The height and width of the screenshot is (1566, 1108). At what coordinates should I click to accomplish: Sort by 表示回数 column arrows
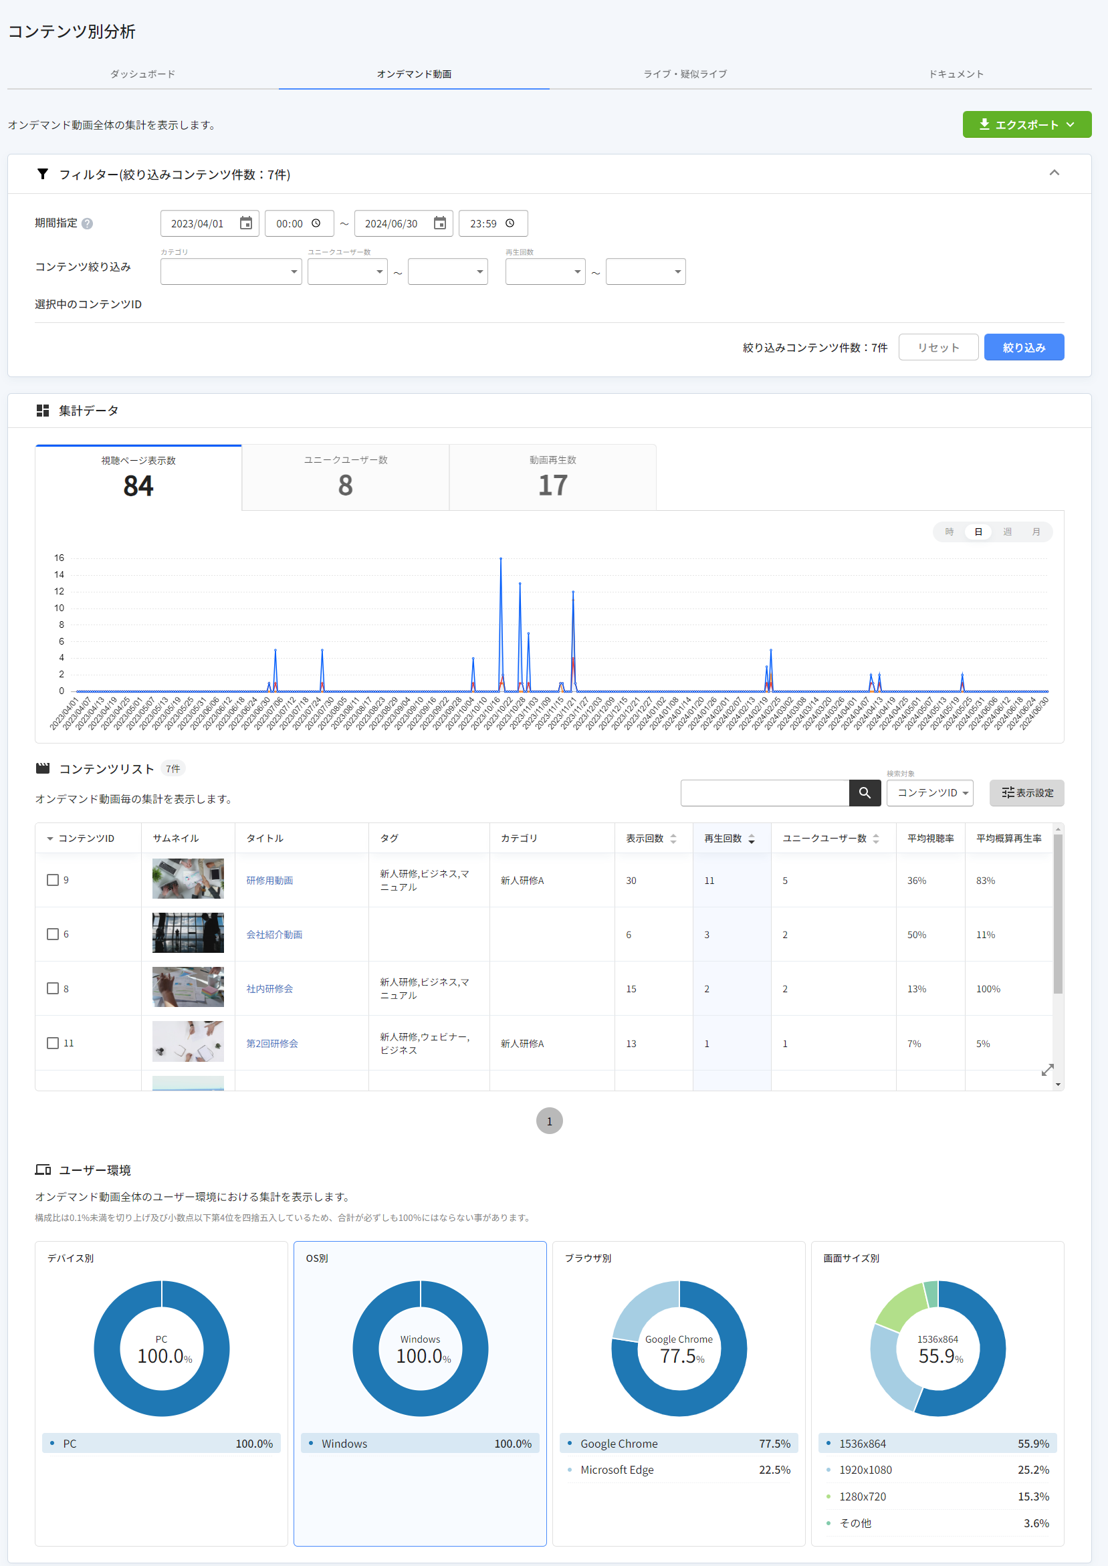(673, 838)
